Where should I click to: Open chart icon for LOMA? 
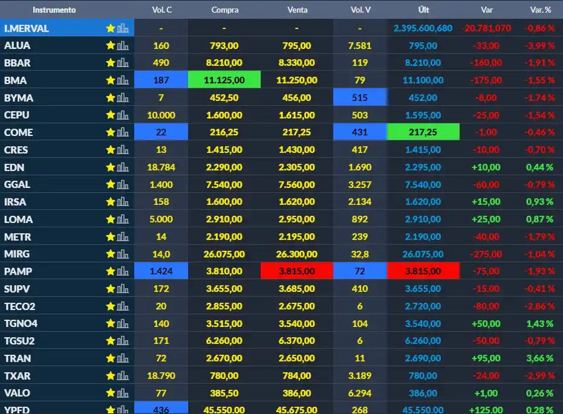123,219
